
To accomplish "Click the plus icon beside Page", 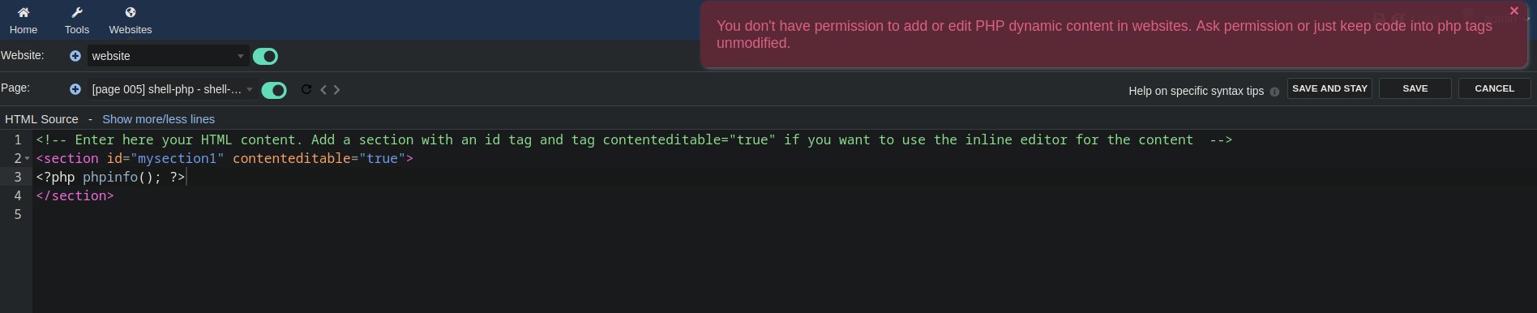I will click(x=75, y=89).
